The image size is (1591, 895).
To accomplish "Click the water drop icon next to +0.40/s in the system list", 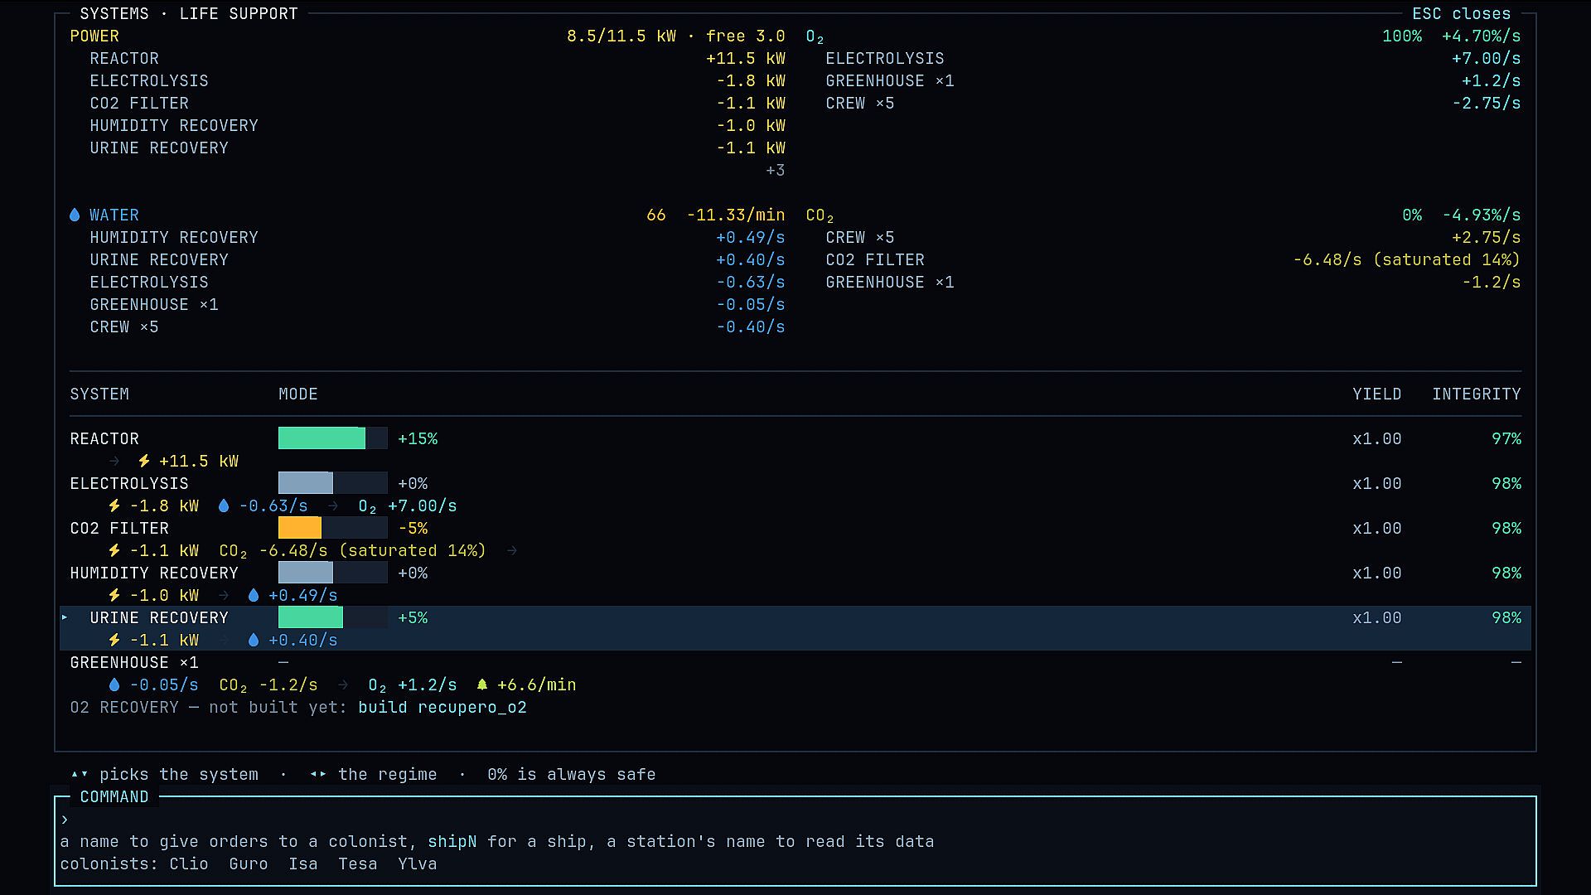I will 254,640.
